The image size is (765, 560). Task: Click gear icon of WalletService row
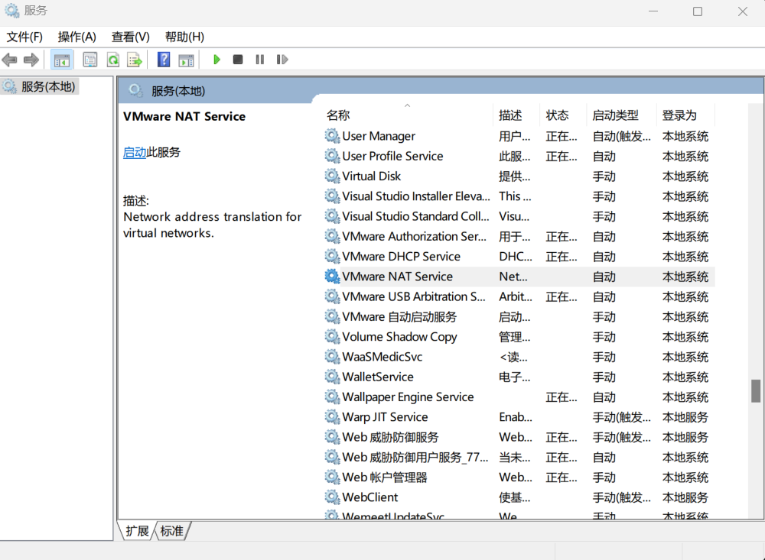332,377
